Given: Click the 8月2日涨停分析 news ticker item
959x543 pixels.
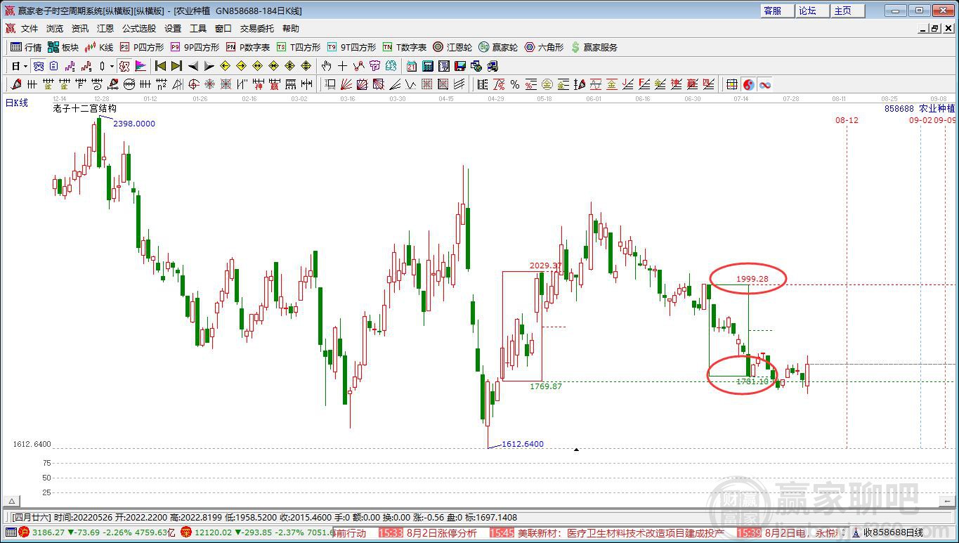Looking at the screenshot, I should click(441, 533).
